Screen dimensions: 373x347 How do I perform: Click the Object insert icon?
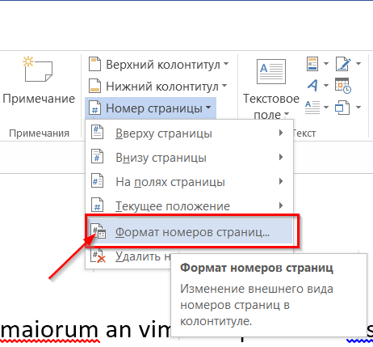pyautogui.click(x=342, y=108)
